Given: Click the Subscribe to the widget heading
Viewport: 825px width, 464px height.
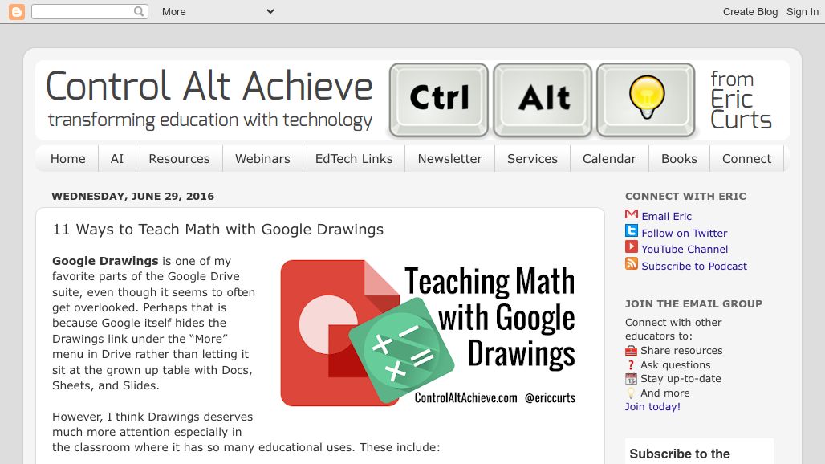Looking at the screenshot, I should pyautogui.click(x=680, y=454).
